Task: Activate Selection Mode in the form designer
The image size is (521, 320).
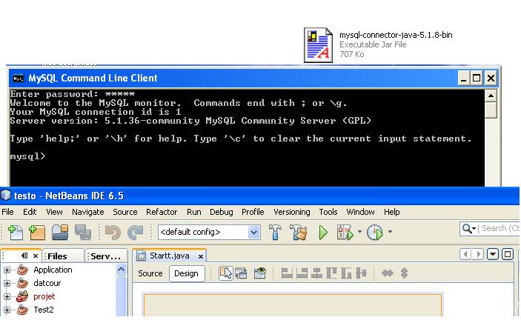Action: click(226, 273)
